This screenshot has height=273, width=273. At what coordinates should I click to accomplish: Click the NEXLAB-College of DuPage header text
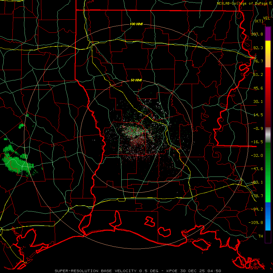click(243, 3)
